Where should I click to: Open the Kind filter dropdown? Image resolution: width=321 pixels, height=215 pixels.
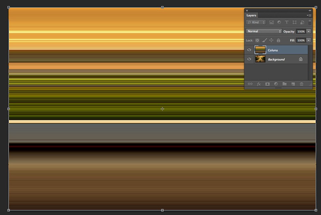tap(256, 22)
